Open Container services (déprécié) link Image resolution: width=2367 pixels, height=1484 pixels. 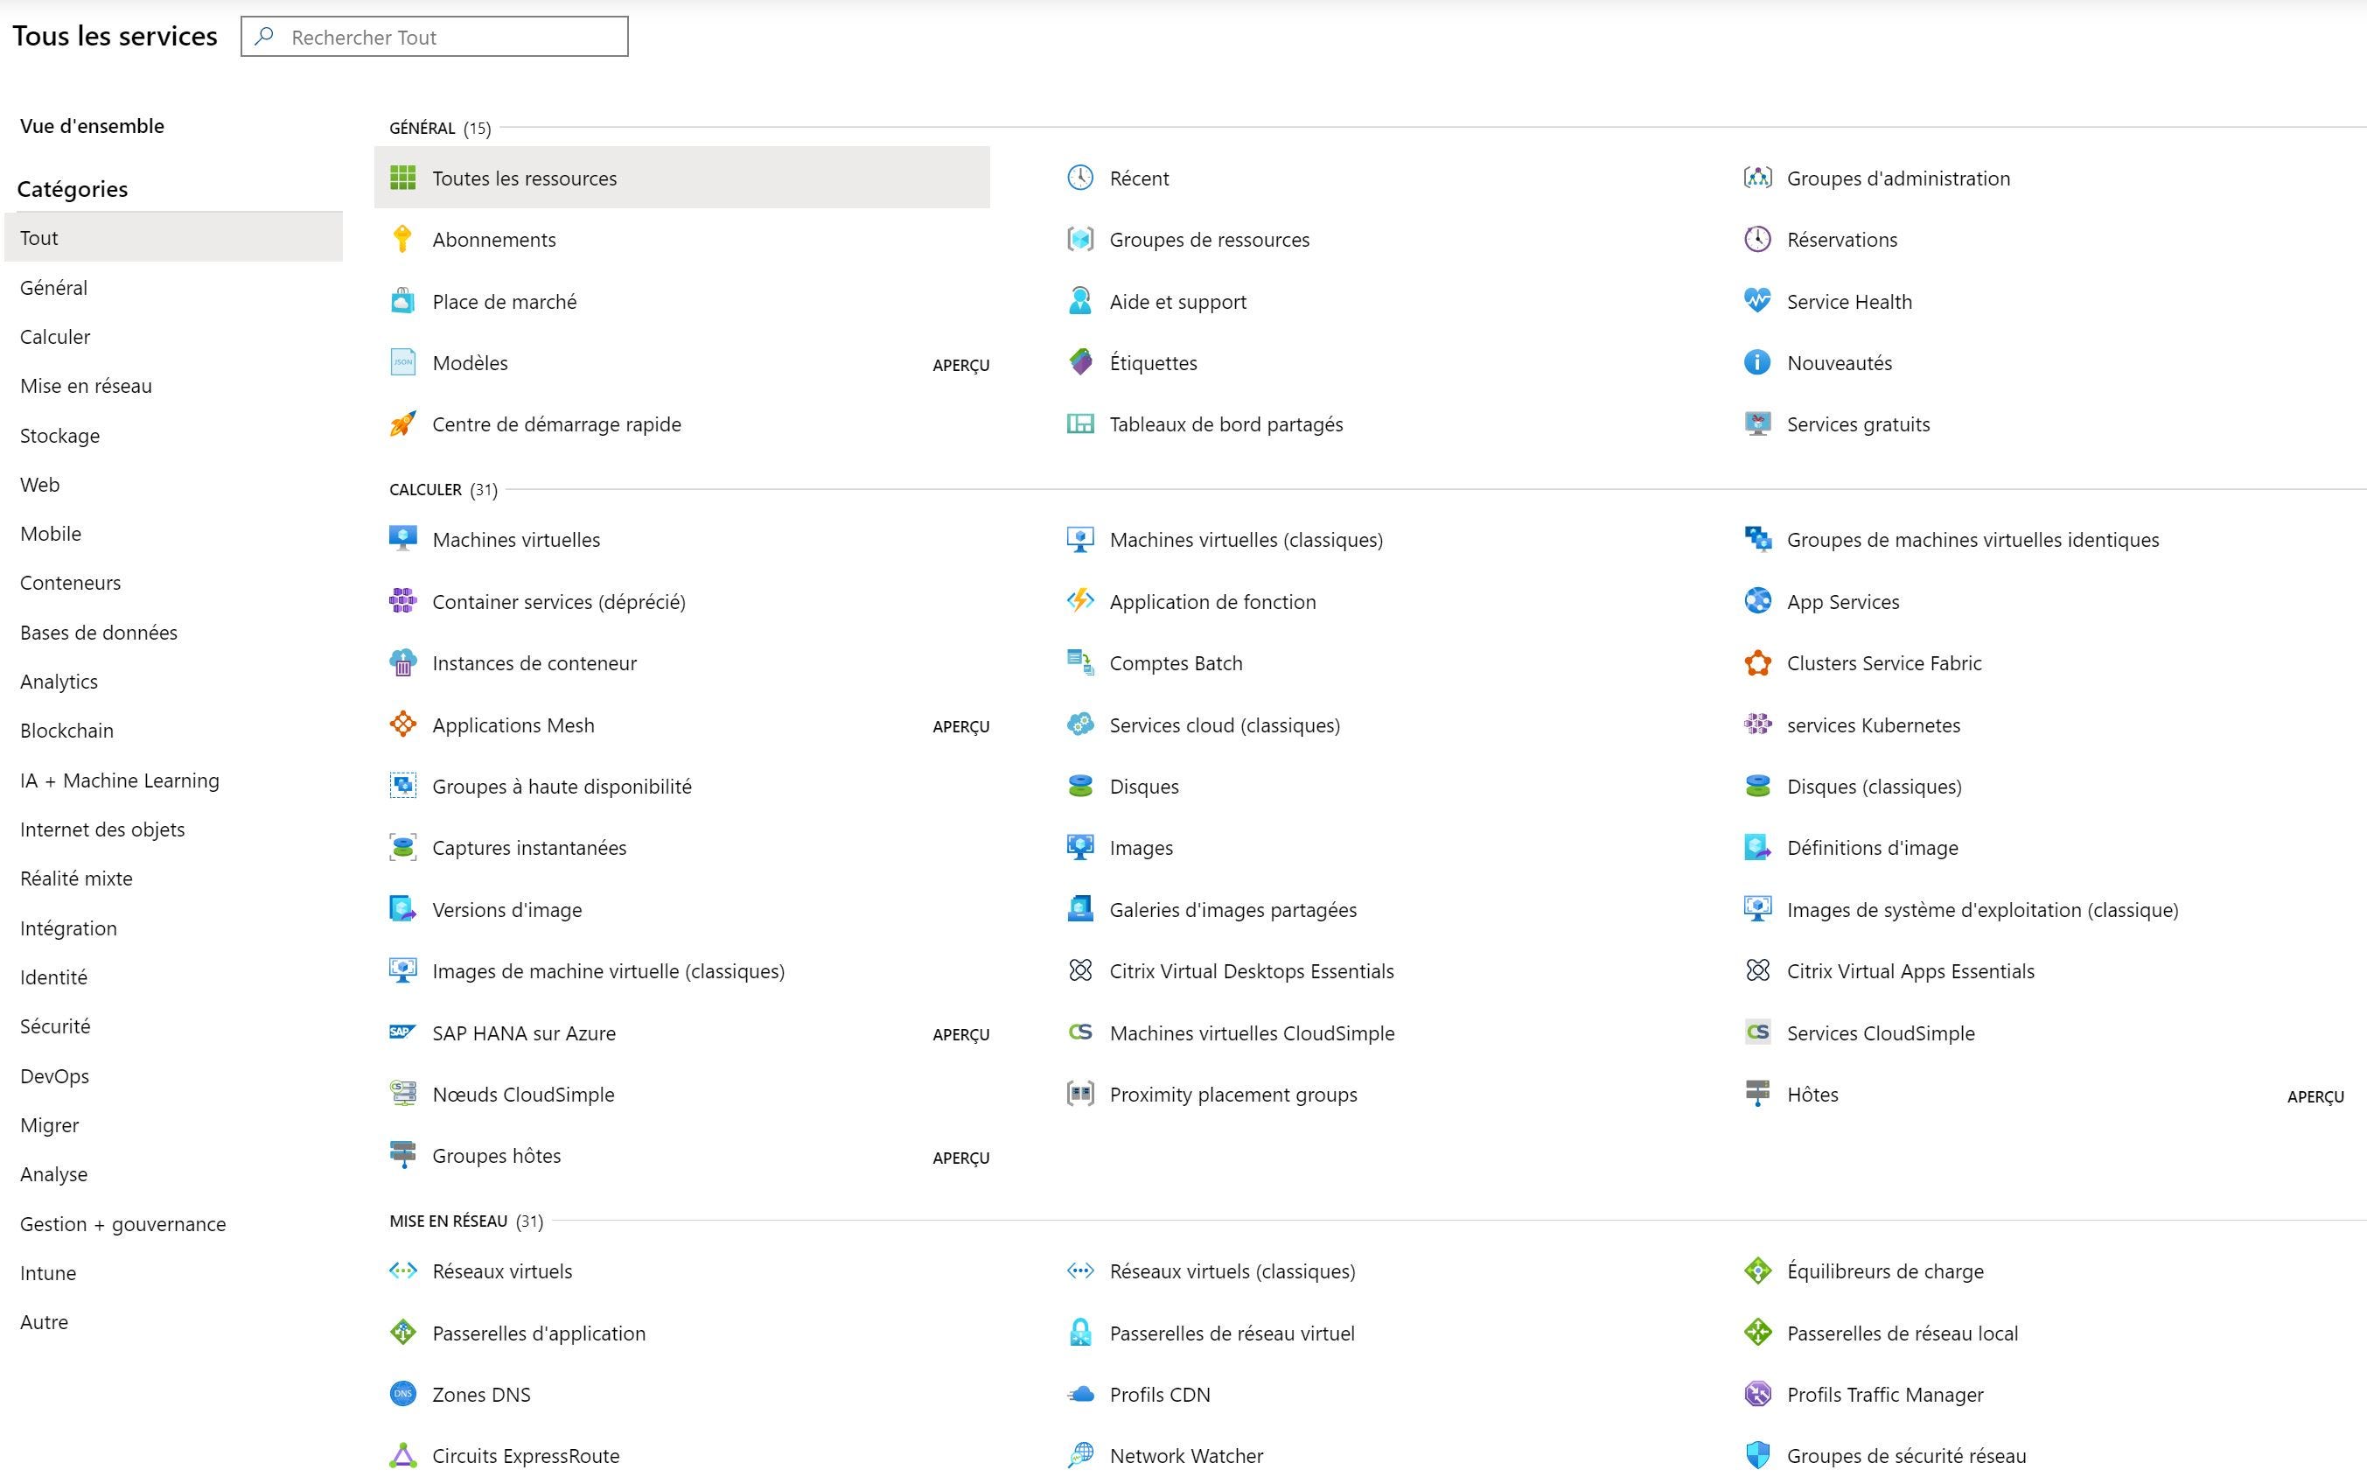[x=559, y=602]
